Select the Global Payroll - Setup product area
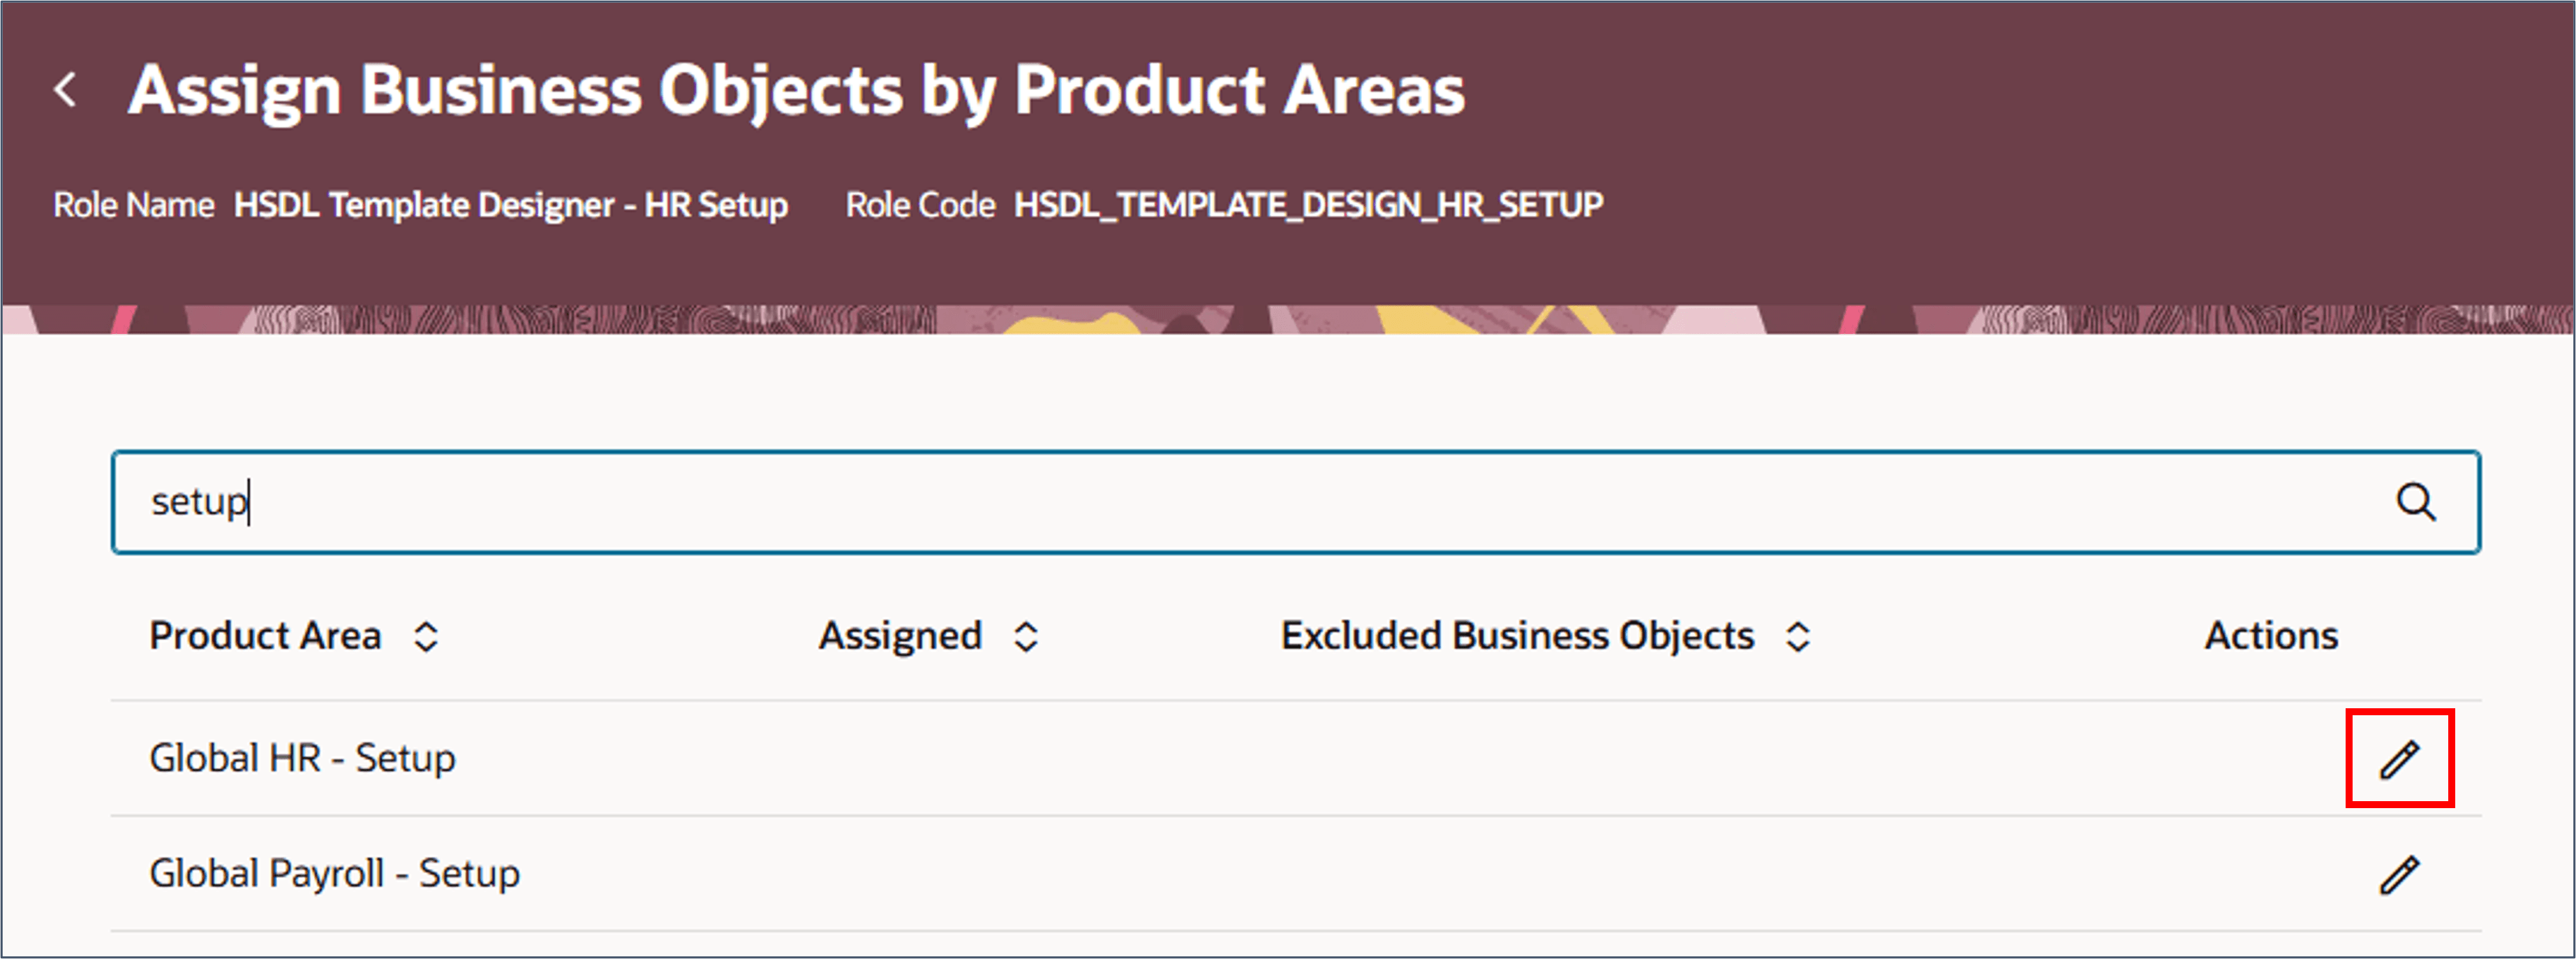 click(334, 873)
